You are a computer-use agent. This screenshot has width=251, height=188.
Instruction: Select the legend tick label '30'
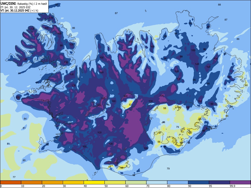(64, 186)
